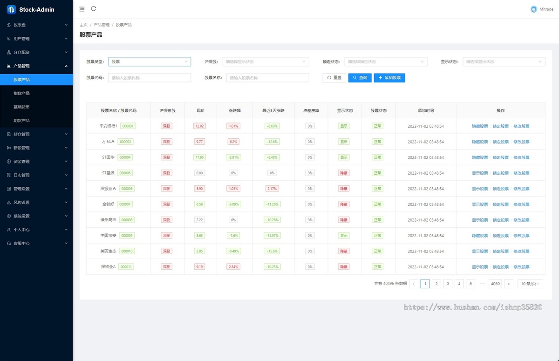Click the 资金管理 coin icon in sidebar

coord(9,162)
